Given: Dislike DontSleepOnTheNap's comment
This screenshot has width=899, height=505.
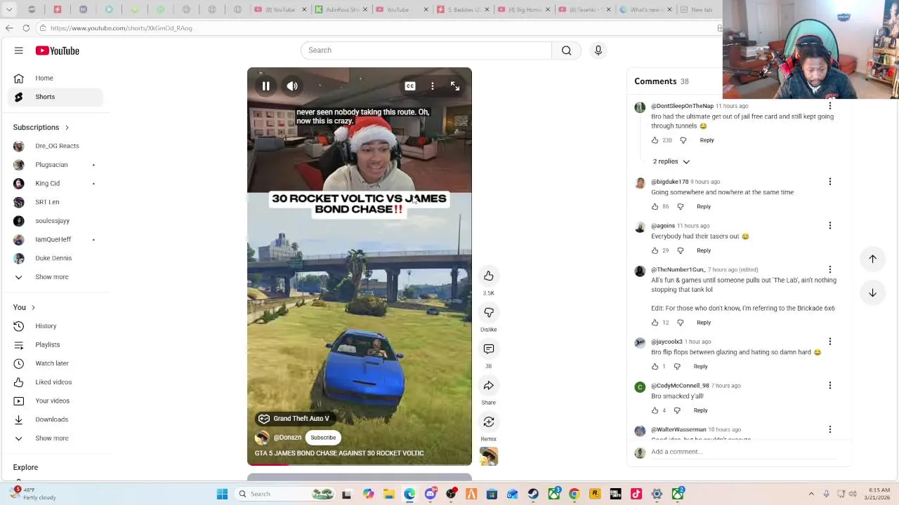Looking at the screenshot, I should (683, 140).
